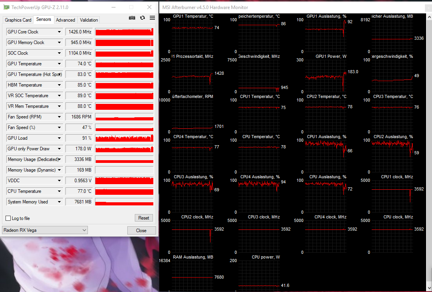Click the 178.0 W power draw value
Viewport: 432px width, 292px height.
(x=80, y=149)
